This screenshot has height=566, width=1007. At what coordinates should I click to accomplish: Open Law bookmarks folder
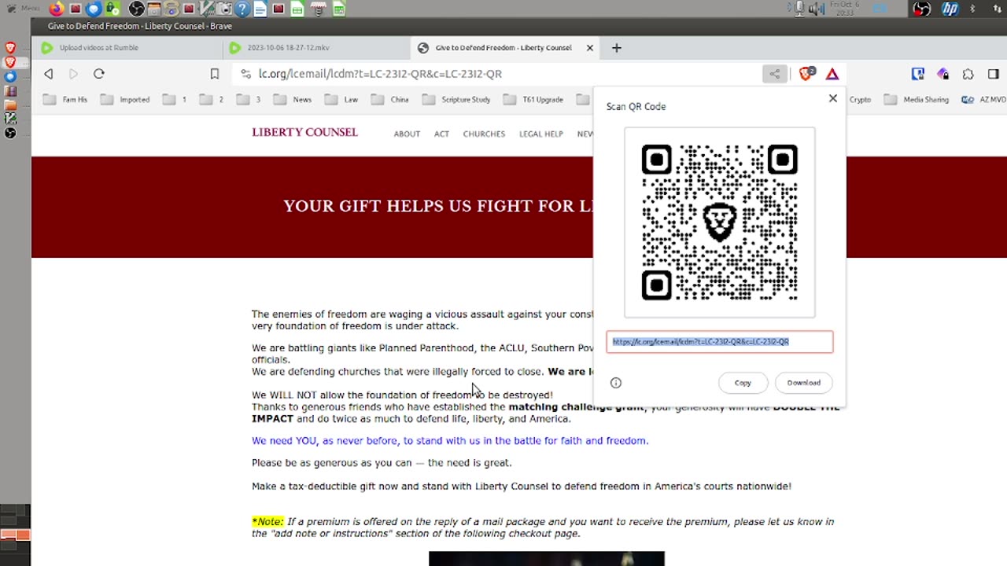tap(341, 100)
